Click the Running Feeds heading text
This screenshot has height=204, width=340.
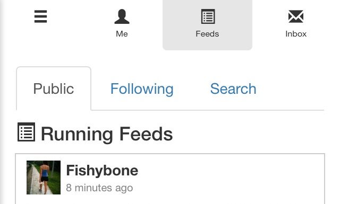click(x=107, y=134)
